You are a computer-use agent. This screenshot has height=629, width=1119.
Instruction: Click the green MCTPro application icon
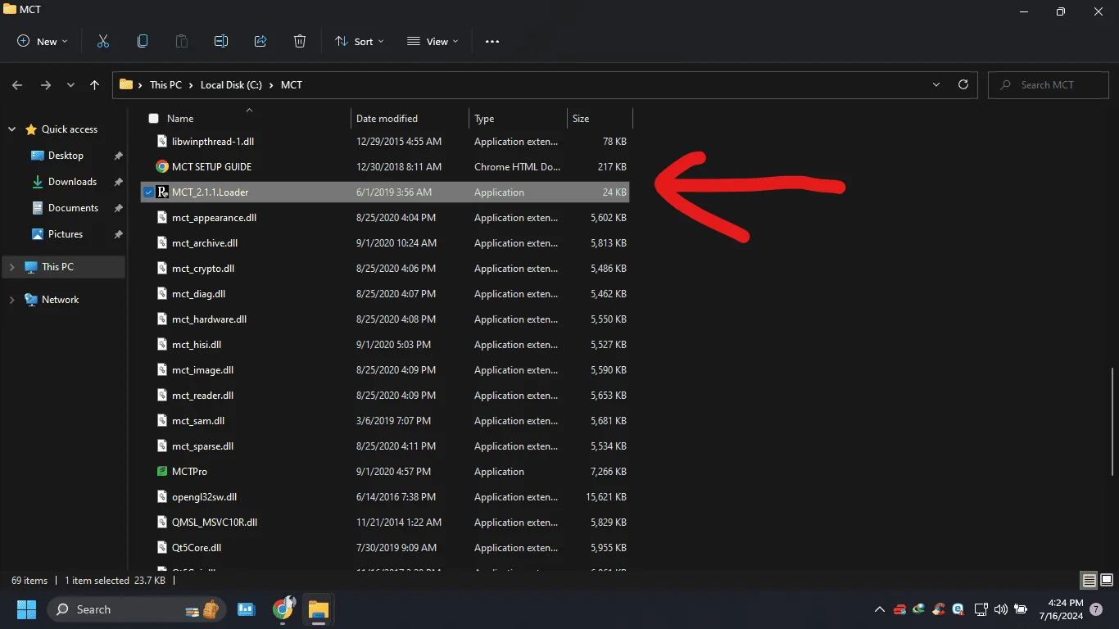point(162,471)
